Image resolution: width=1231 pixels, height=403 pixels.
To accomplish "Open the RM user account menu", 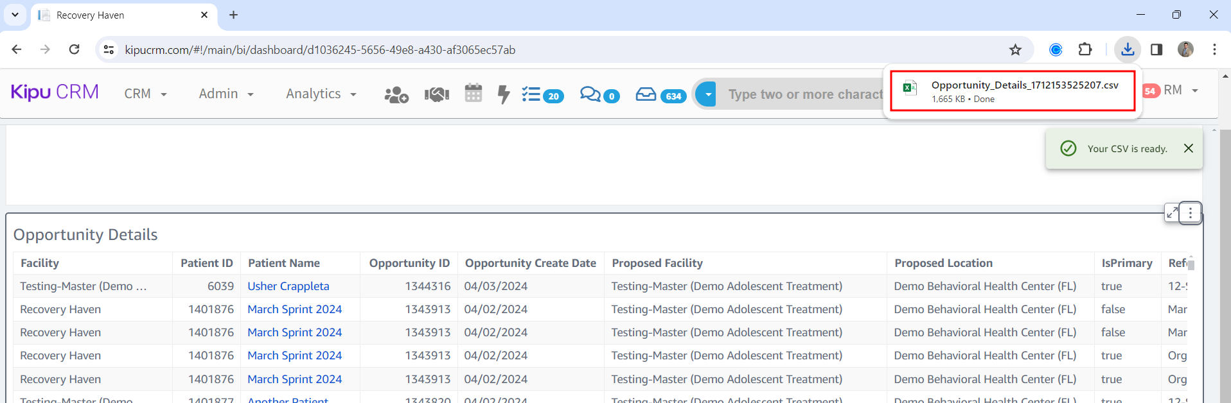I will pos(1180,90).
